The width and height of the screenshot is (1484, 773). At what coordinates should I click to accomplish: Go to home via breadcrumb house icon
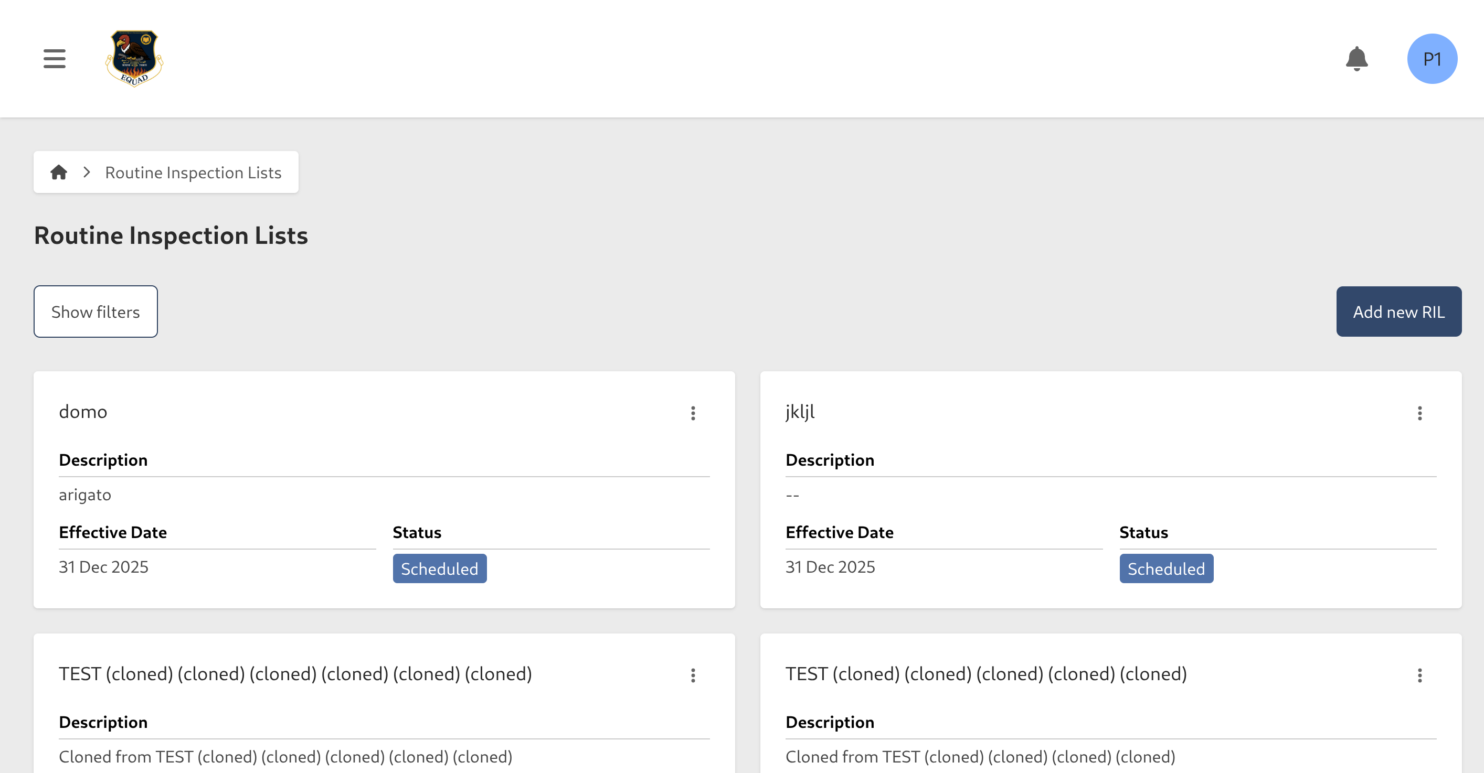tap(59, 172)
